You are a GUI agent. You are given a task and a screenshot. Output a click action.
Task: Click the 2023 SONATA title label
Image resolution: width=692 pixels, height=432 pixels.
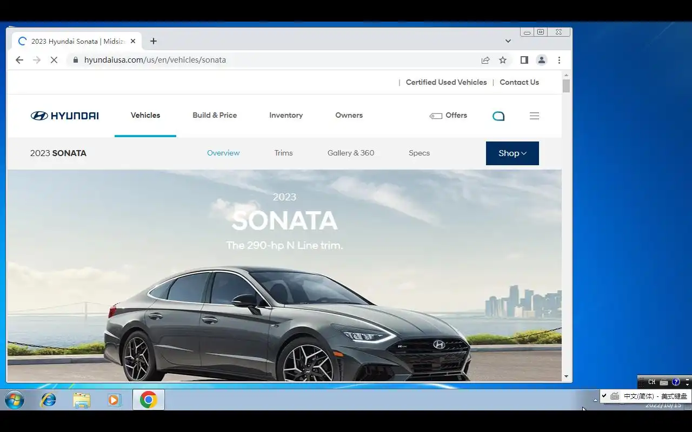click(x=58, y=153)
